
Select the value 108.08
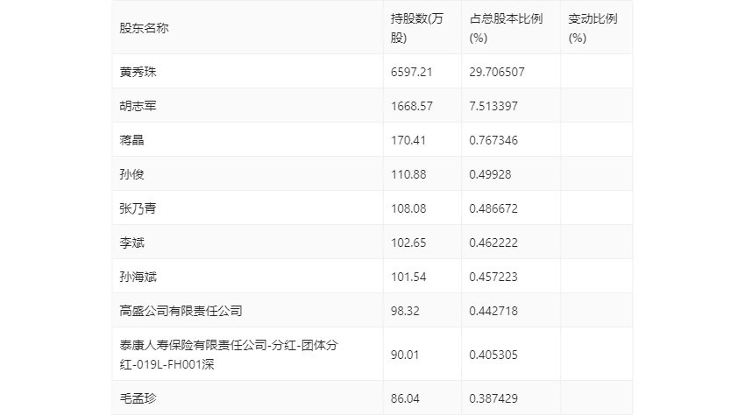tap(408, 208)
